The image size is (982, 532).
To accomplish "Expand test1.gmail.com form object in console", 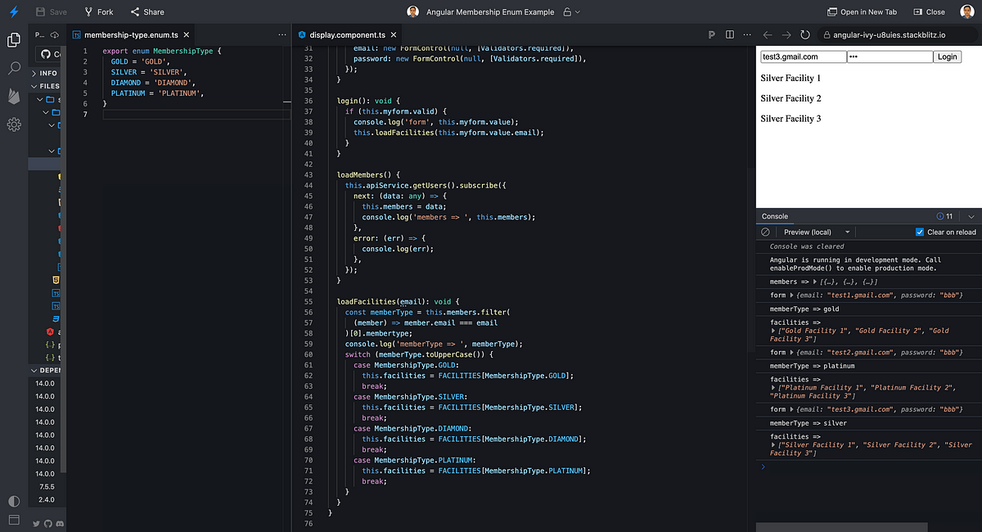I will tap(791, 295).
